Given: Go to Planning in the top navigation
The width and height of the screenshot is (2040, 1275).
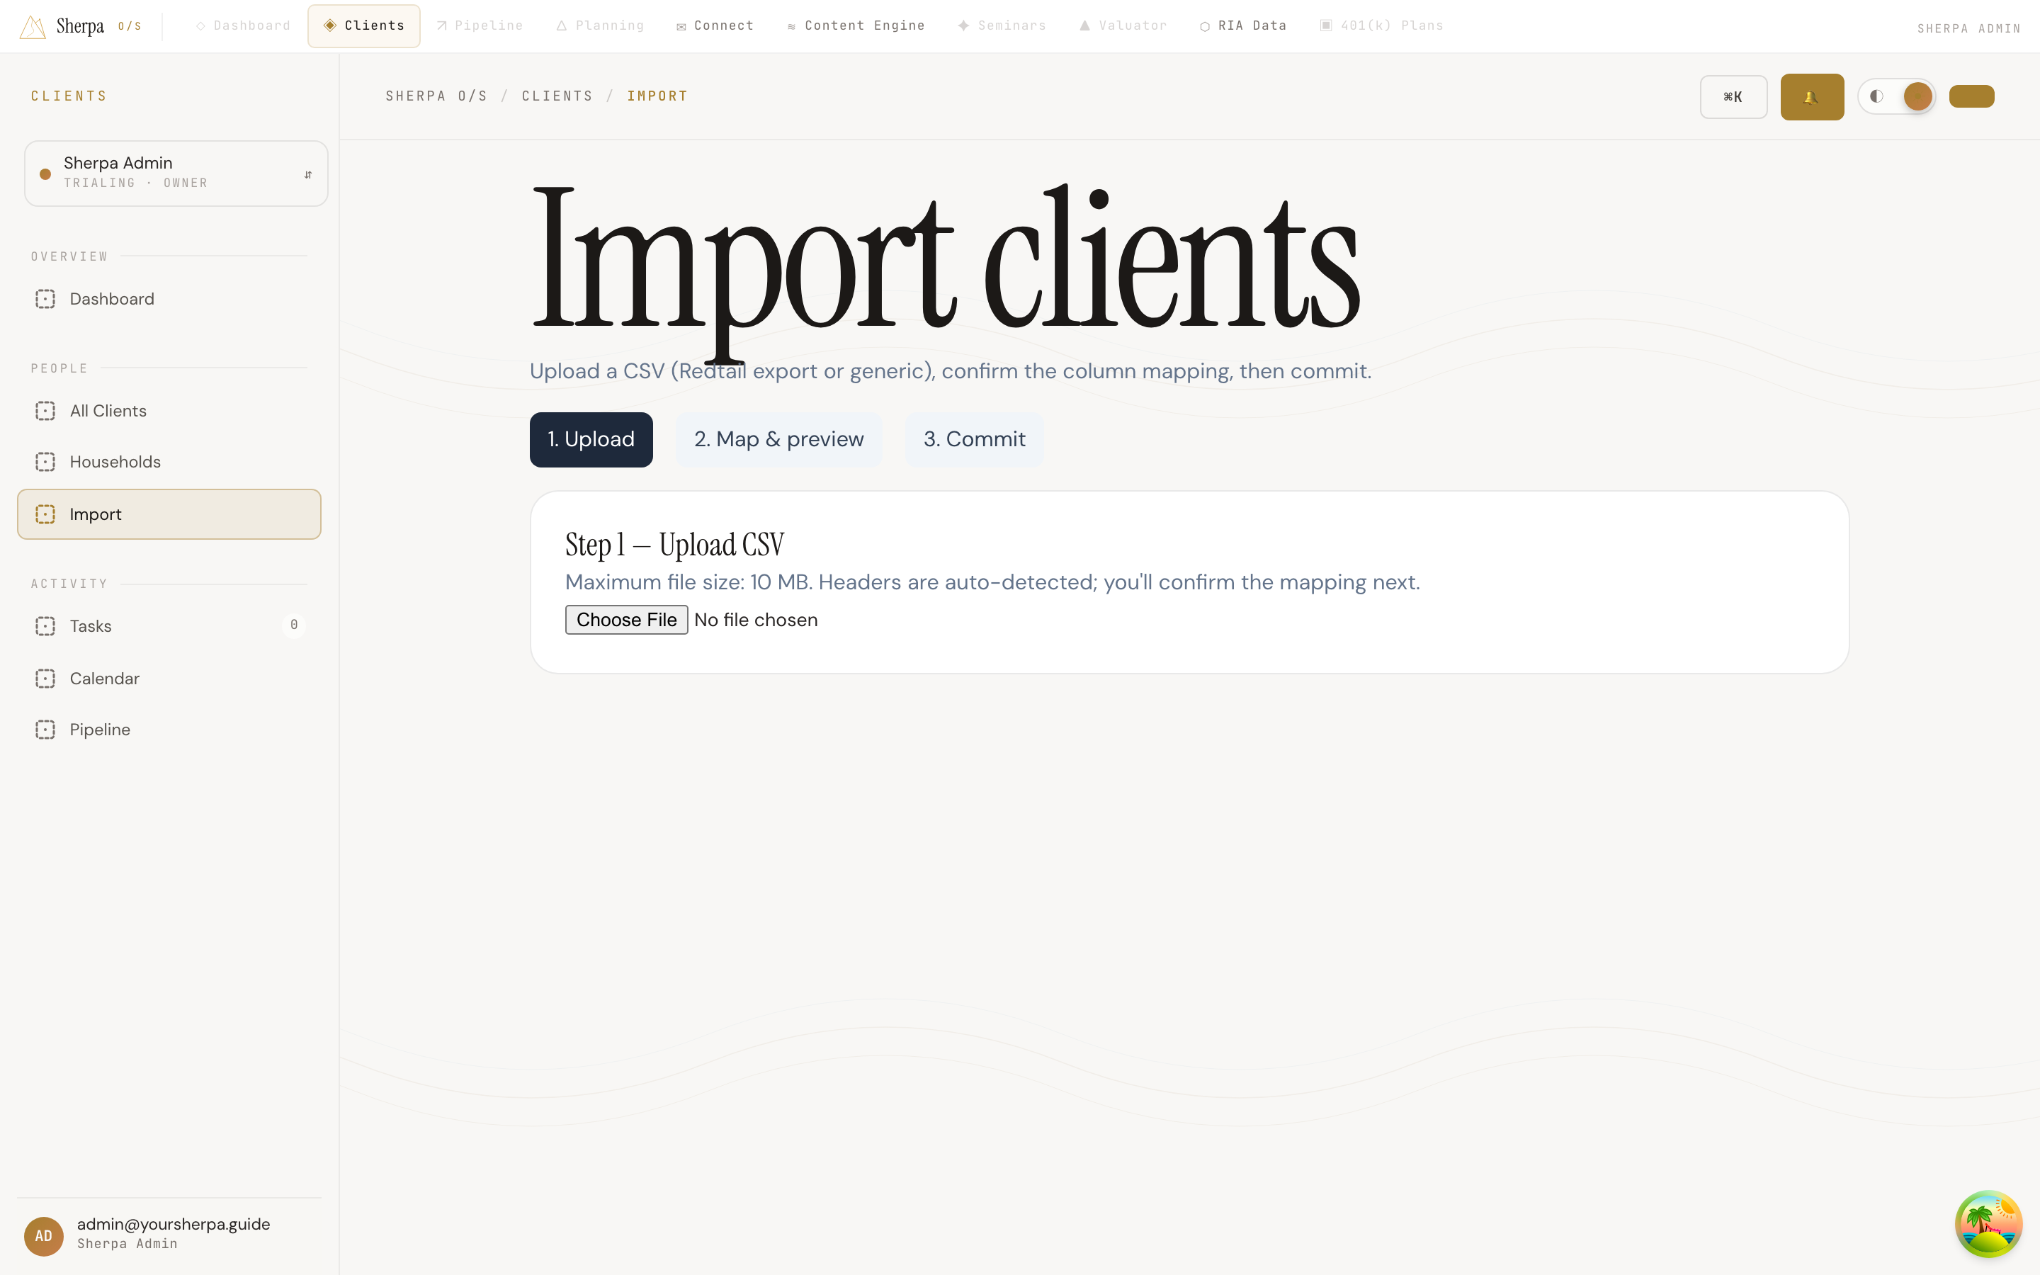Looking at the screenshot, I should [x=600, y=26].
